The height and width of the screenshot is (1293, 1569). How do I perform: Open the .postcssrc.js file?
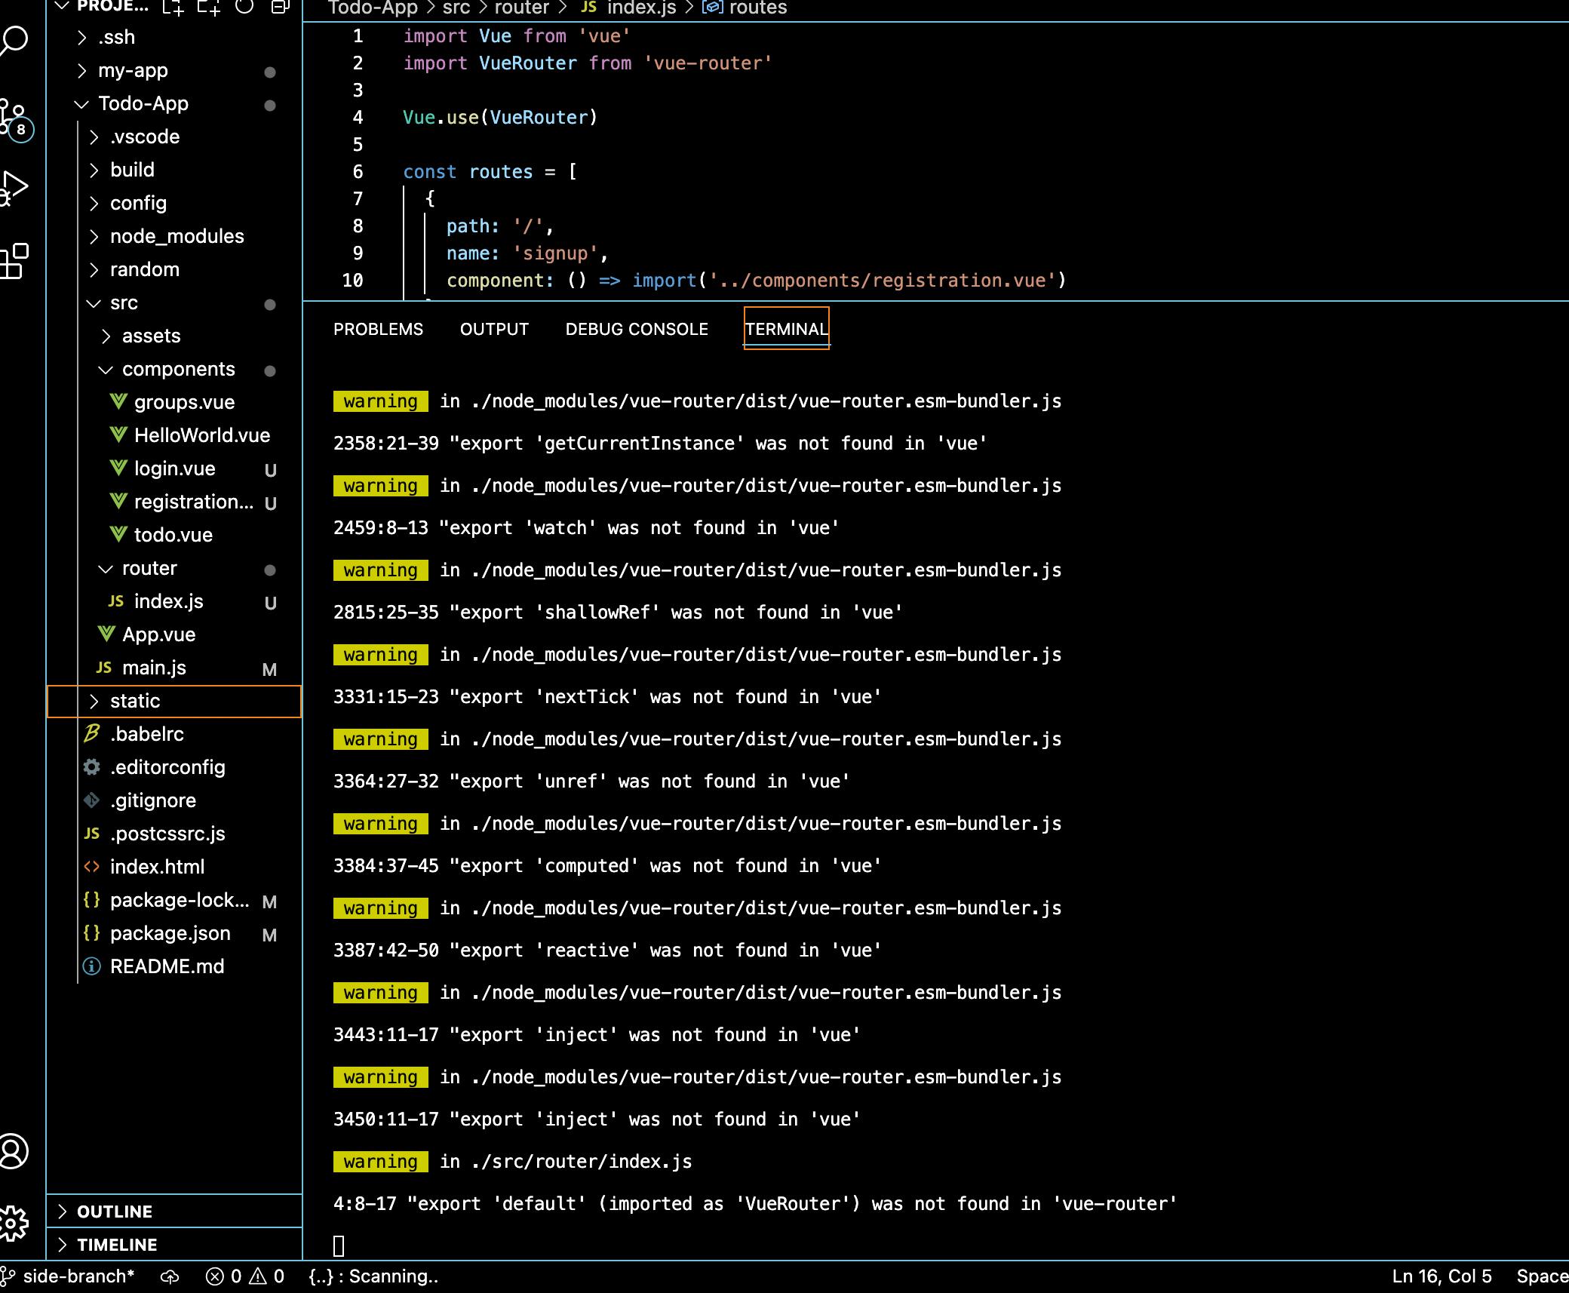[174, 834]
